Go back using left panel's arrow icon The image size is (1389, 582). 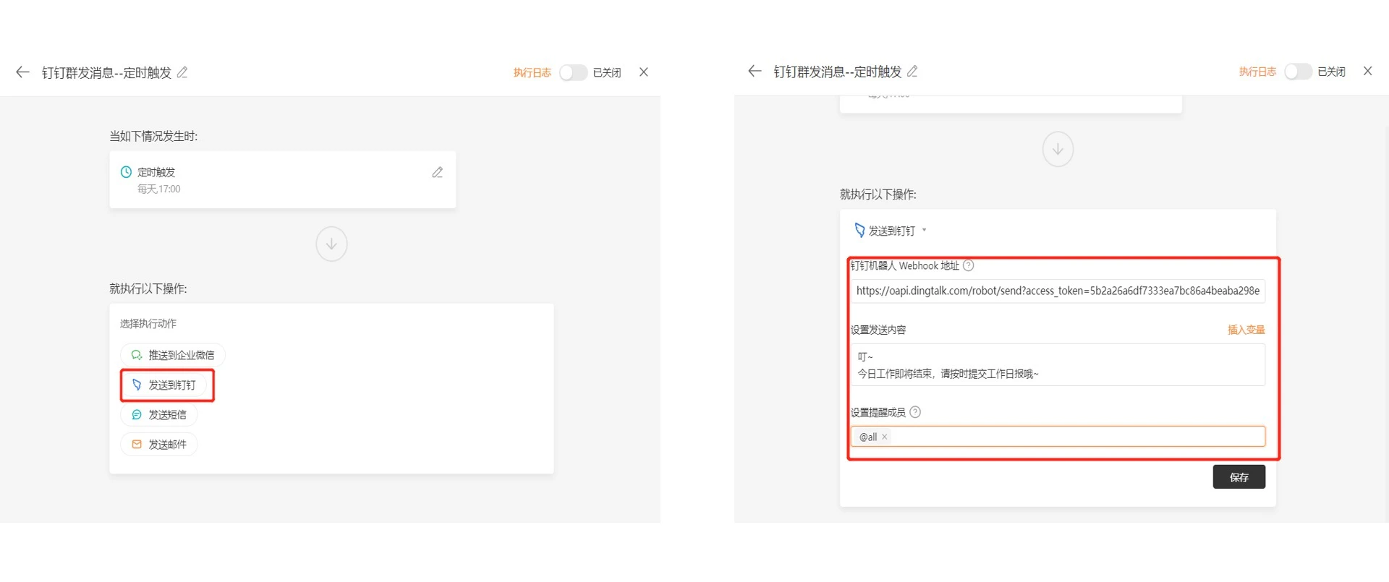[22, 72]
